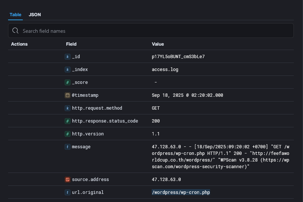303x202 pixels.
Task: Click the value p17YL5oBUNT_cmS3bLe7
Action: [x=178, y=57]
